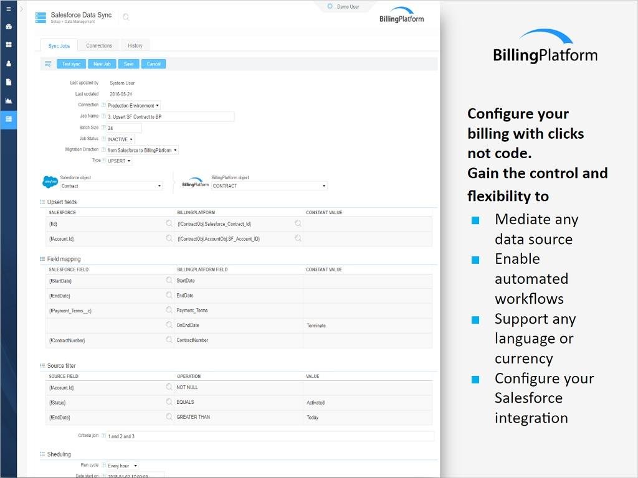The width and height of the screenshot is (638, 478).
Task: Click lookup icon for {!StartDate} mapping
Action: (169, 280)
